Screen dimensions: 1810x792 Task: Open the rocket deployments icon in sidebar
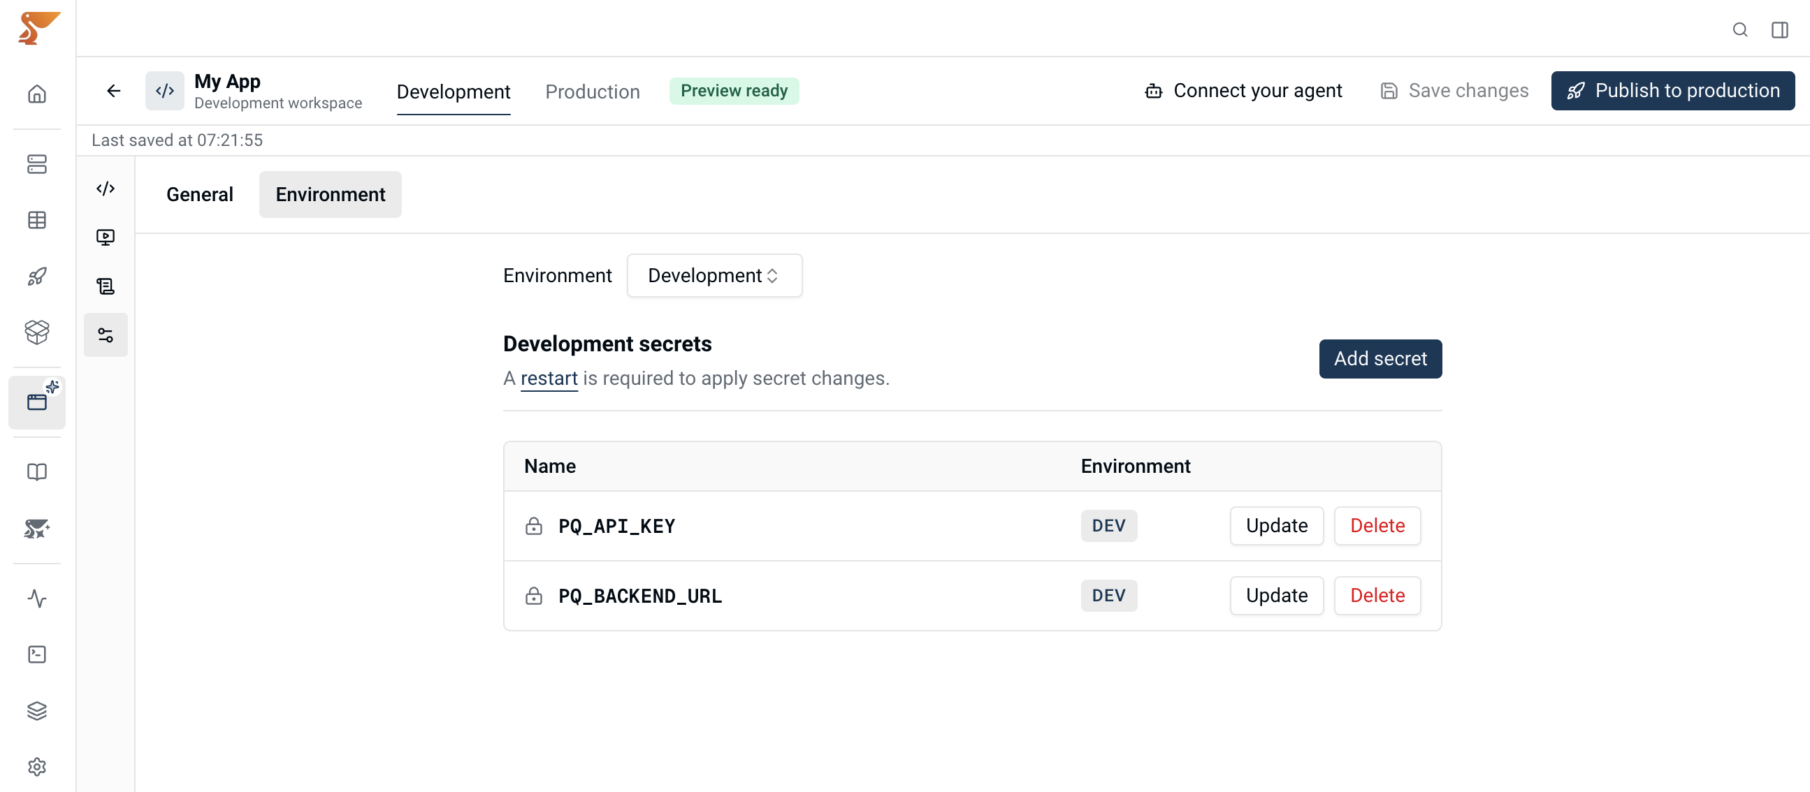(x=37, y=276)
